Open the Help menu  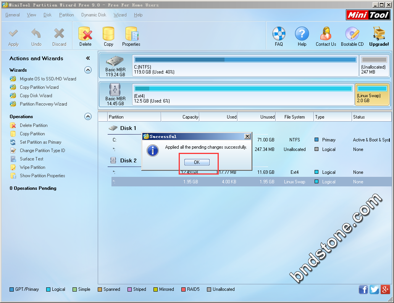(x=138, y=15)
